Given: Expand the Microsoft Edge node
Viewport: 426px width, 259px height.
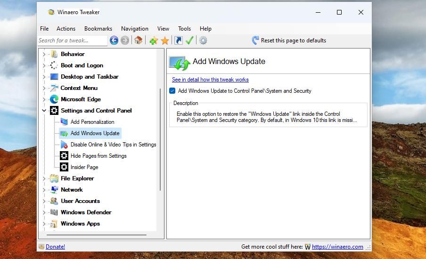Looking at the screenshot, I should pyautogui.click(x=44, y=99).
